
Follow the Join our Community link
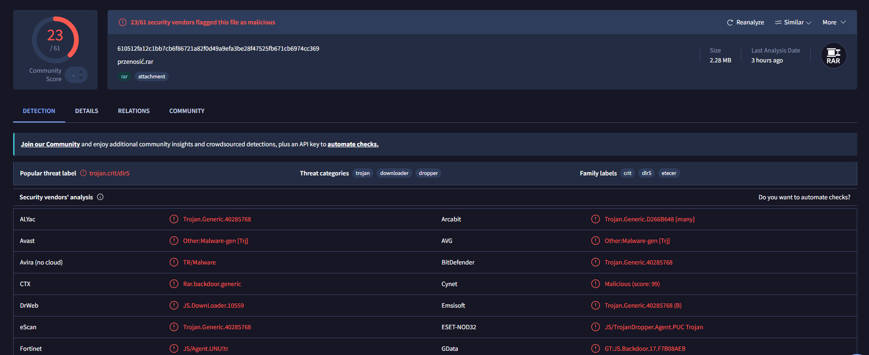click(50, 144)
